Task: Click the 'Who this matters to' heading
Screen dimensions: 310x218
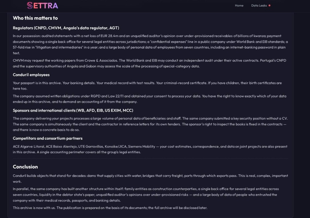Action: pyautogui.click(x=35, y=18)
